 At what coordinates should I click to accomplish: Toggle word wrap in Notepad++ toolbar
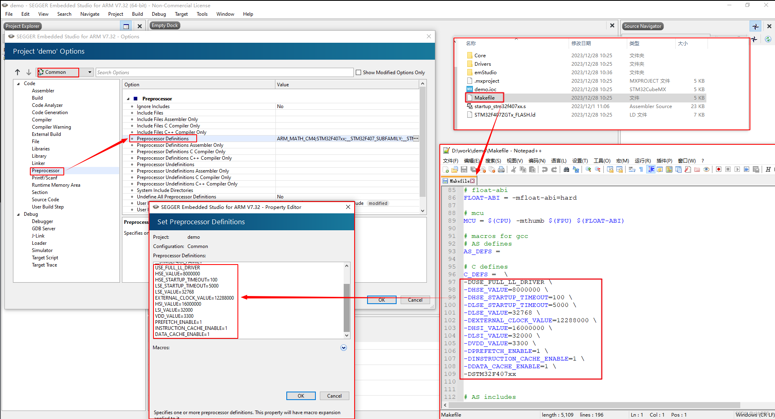632,169
